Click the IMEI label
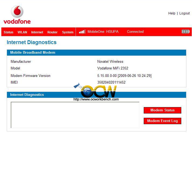192x184 pixels. pos(14,83)
